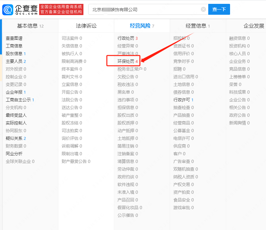Open the 法律诉讼 tab
The width and height of the screenshot is (266, 230).
tap(86, 26)
